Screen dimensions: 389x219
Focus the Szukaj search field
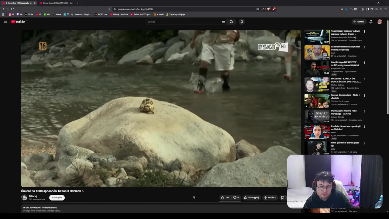(x=184, y=22)
